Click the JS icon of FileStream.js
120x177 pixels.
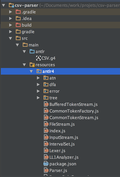coord(46,124)
